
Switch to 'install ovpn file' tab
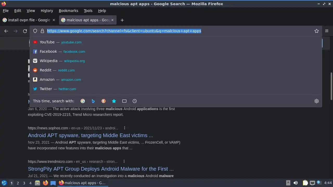pyautogui.click(x=29, y=20)
